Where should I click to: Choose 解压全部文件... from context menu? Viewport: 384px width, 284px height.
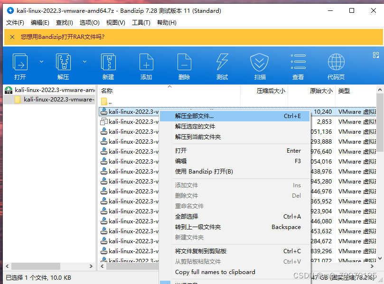[234, 116]
